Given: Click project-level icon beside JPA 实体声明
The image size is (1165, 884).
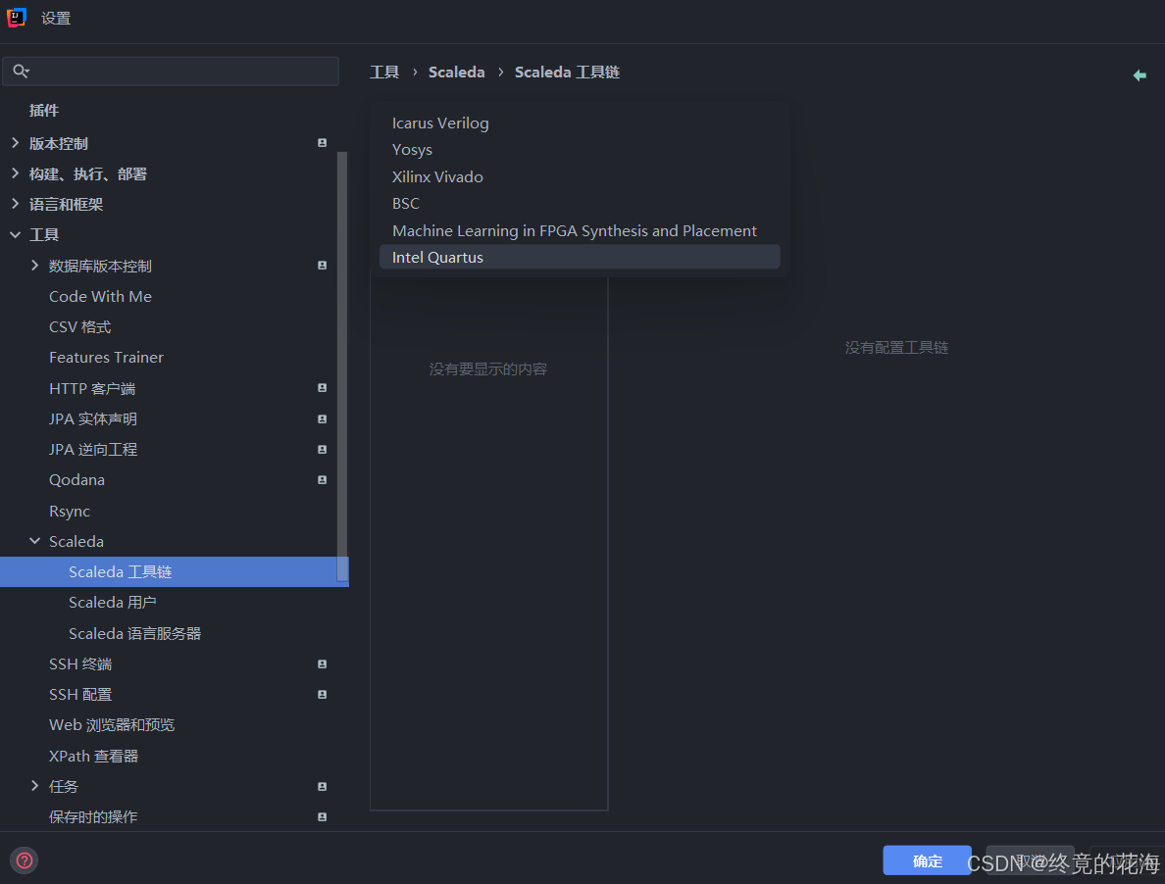Looking at the screenshot, I should [323, 418].
